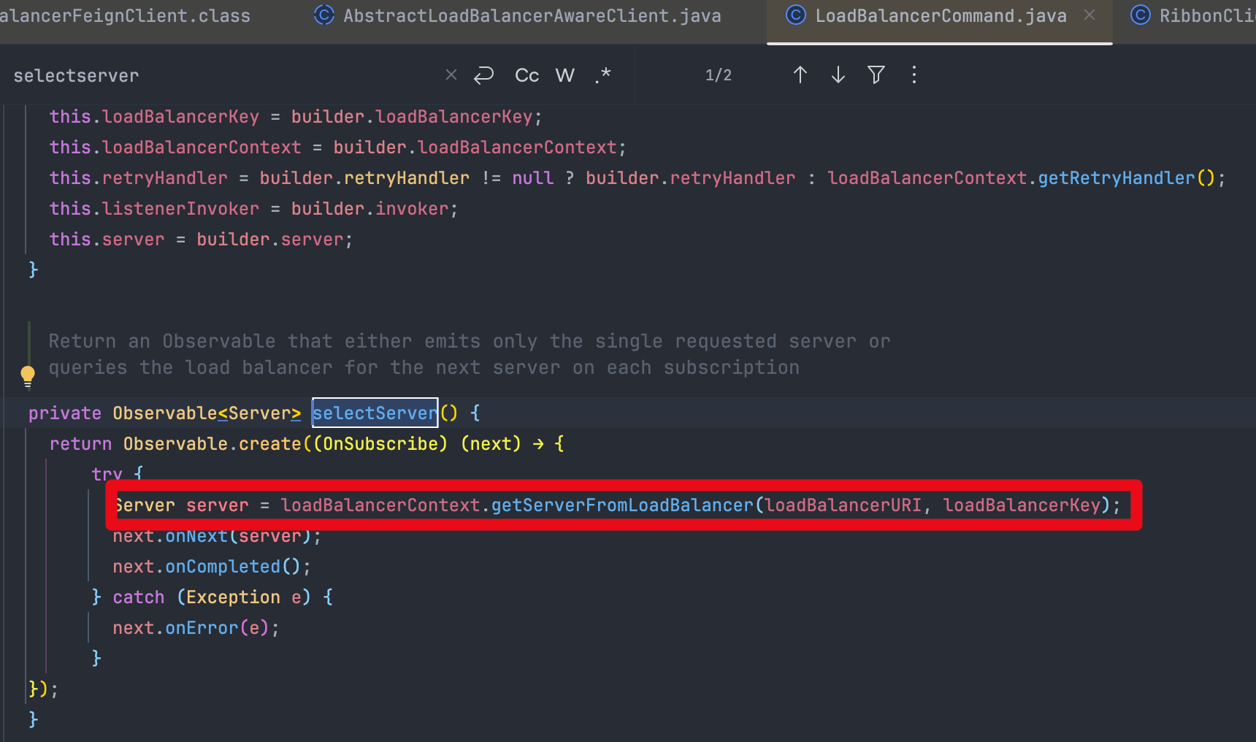The image size is (1256, 742).
Task: Open the search results filter
Action: pos(876,74)
